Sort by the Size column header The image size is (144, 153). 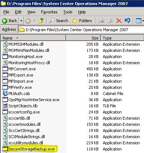point(83,38)
